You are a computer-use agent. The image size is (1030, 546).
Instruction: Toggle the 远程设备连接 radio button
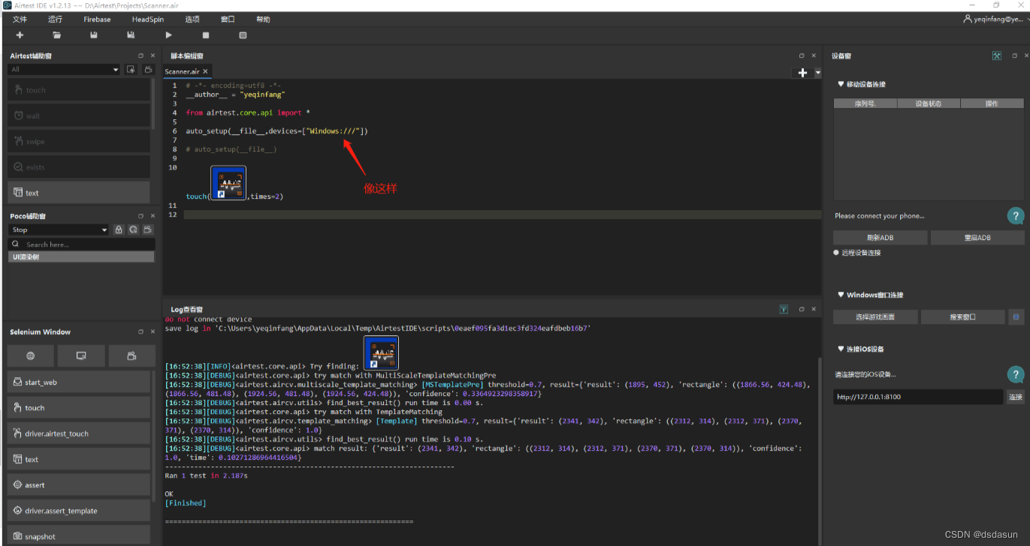click(x=836, y=253)
